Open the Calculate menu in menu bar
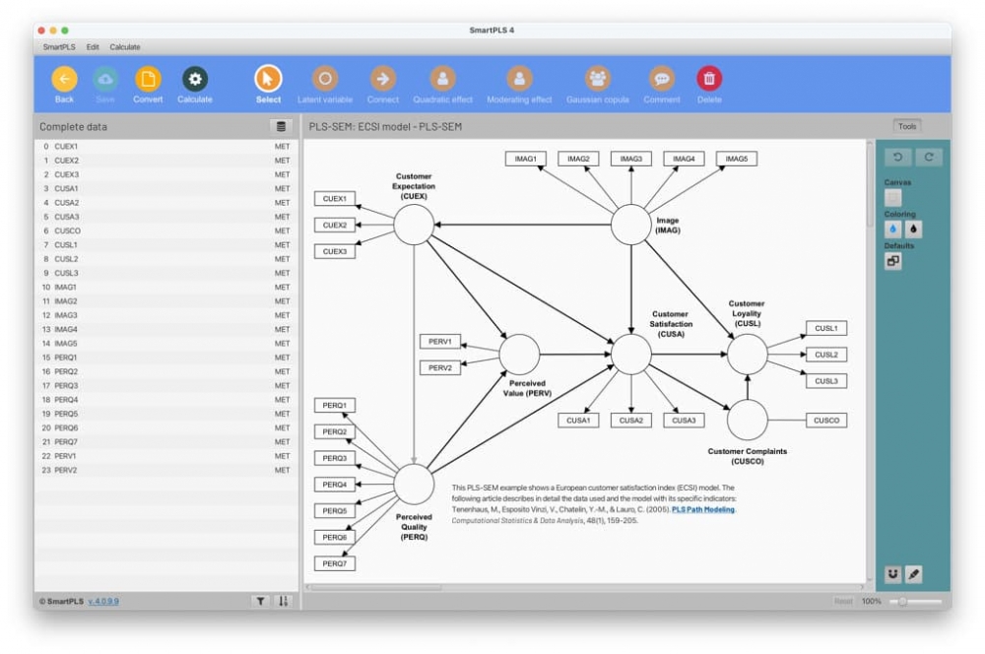Viewport: 985px width, 654px height. pos(125,47)
